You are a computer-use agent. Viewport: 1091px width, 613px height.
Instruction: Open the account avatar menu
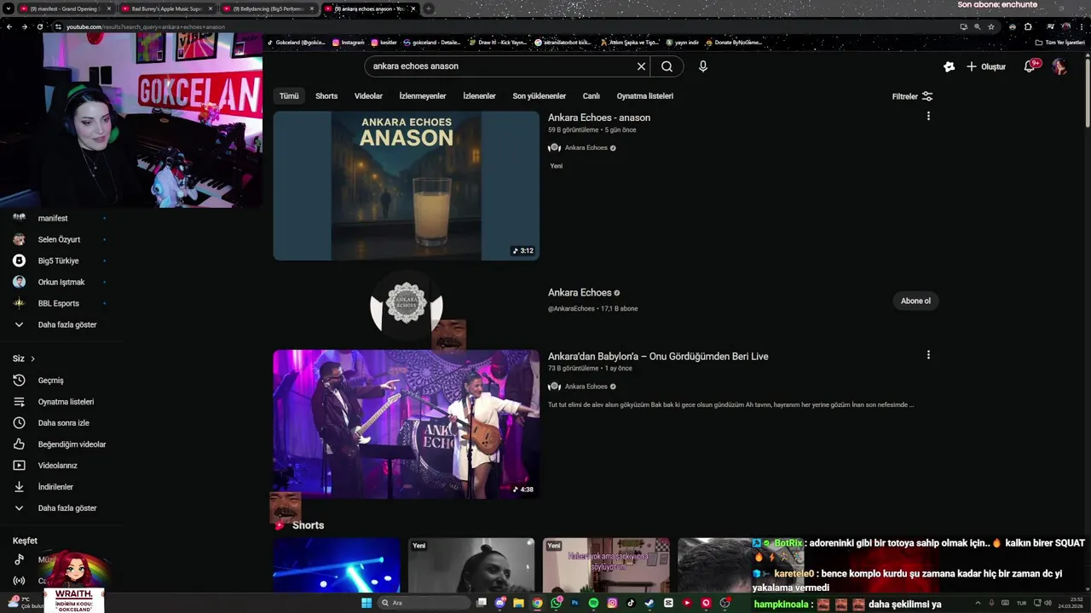pos(1059,66)
